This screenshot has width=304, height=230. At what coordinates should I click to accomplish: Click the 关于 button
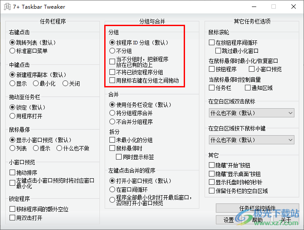click(x=286, y=220)
